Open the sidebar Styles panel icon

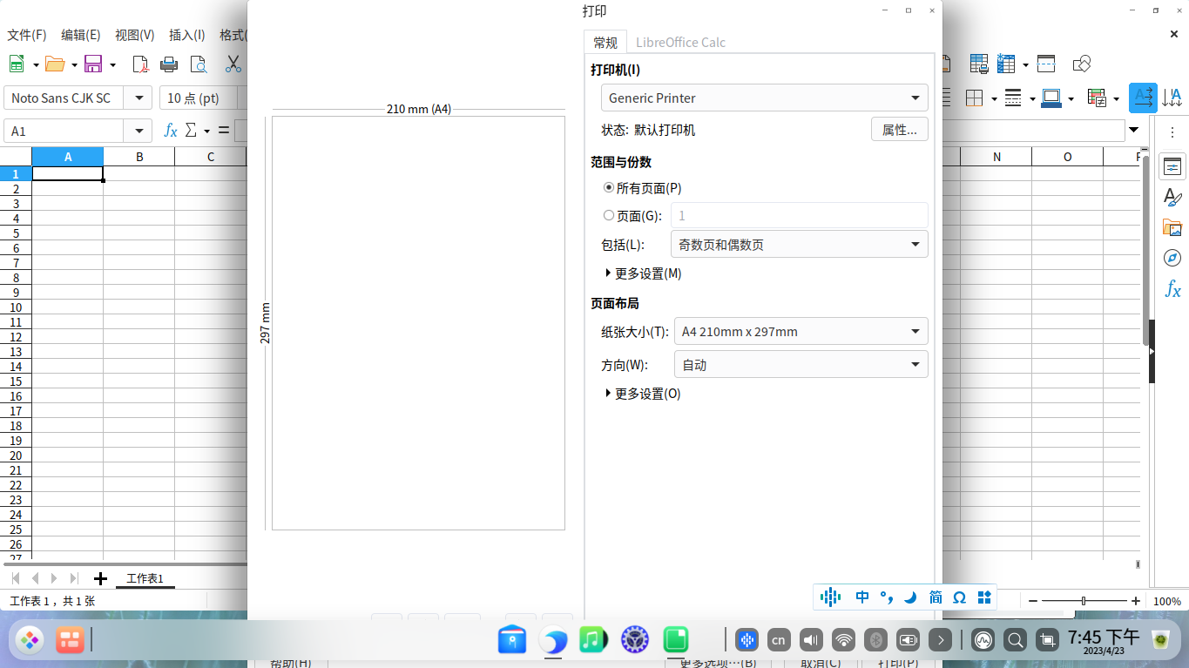(1172, 198)
